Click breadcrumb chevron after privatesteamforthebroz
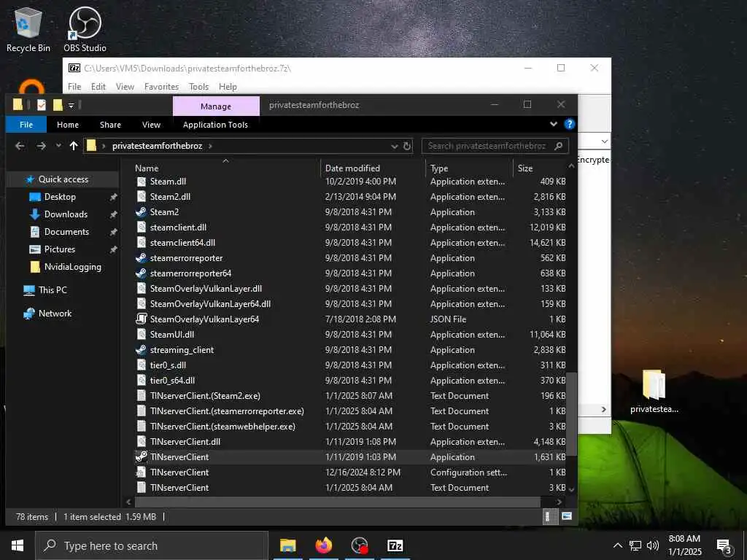Image resolution: width=747 pixels, height=560 pixels. 210,146
